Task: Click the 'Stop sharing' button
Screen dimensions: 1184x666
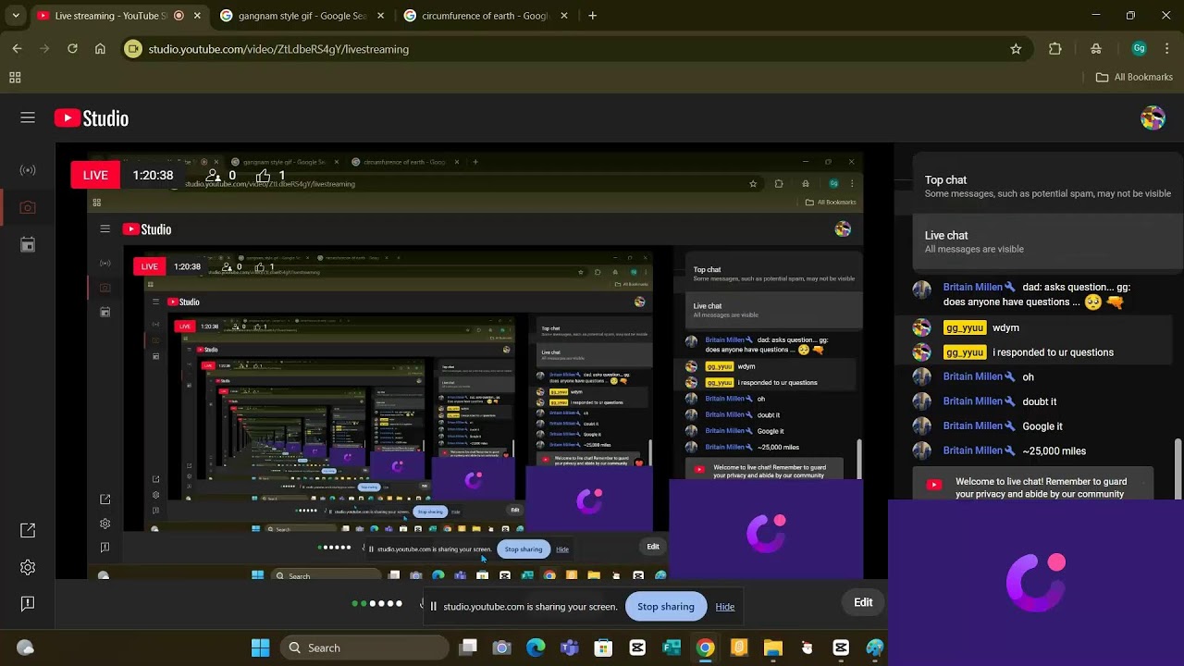Action: (666, 607)
